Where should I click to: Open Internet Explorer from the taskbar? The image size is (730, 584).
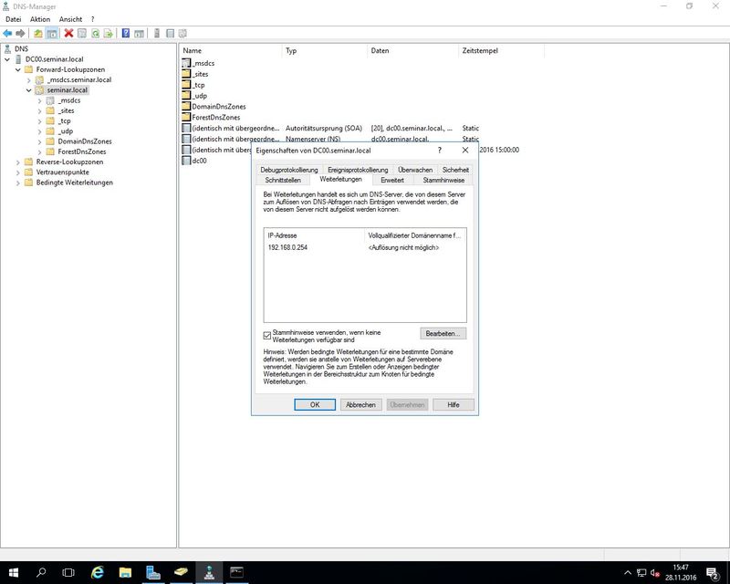point(97,572)
